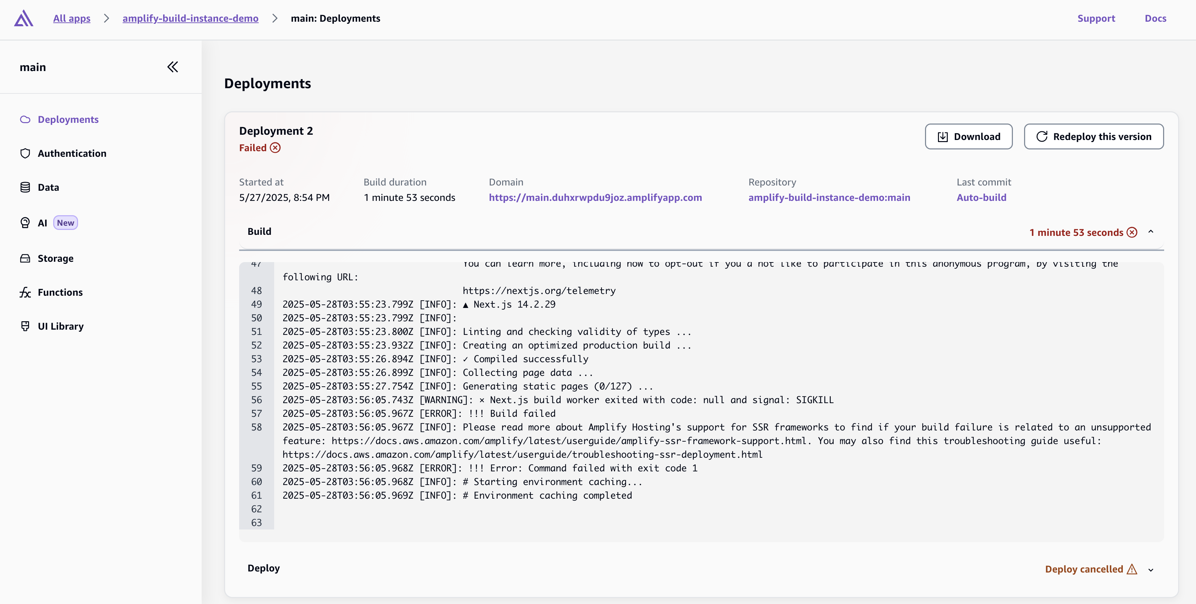This screenshot has width=1196, height=604.
Task: Click Redeploy this version button
Action: pos(1093,136)
